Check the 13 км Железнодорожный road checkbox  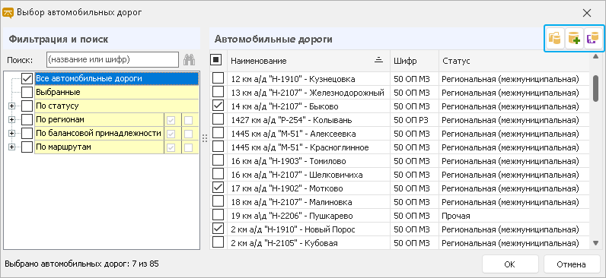pos(218,92)
